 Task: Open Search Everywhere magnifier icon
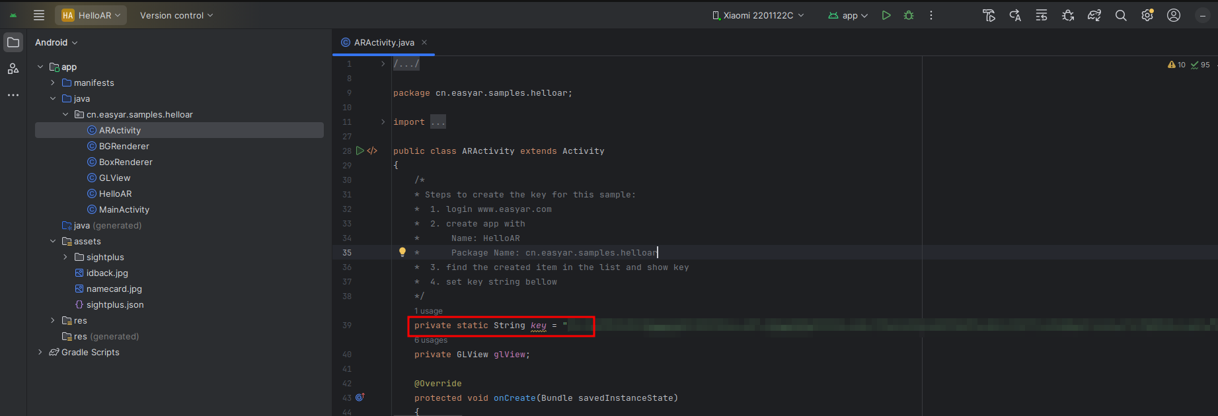(x=1121, y=15)
